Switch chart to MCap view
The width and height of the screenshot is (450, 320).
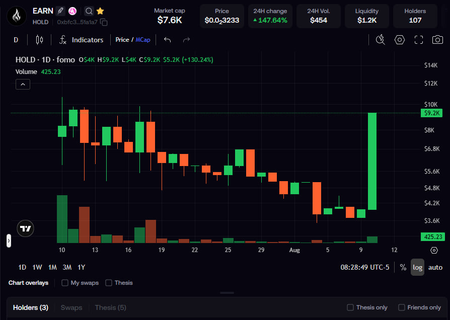click(143, 40)
